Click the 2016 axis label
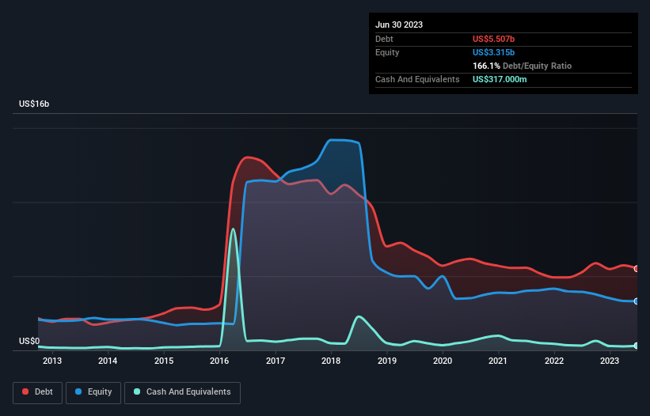Screen dimensions: 650x416 [219, 361]
